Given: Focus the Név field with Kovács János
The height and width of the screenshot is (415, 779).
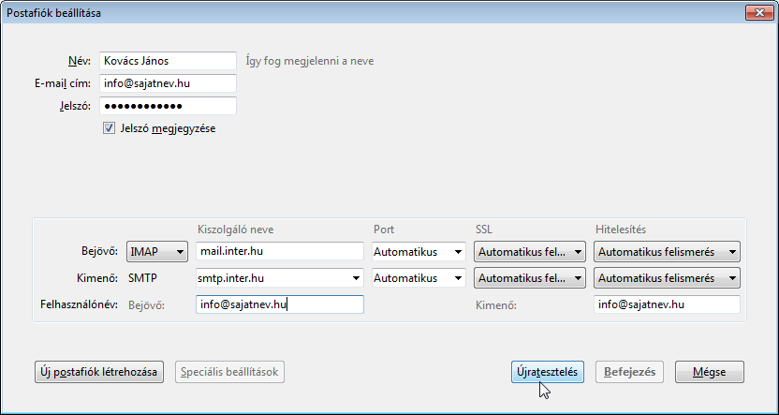Looking at the screenshot, I should 168,61.
